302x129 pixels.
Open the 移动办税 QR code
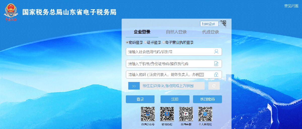[167, 114]
